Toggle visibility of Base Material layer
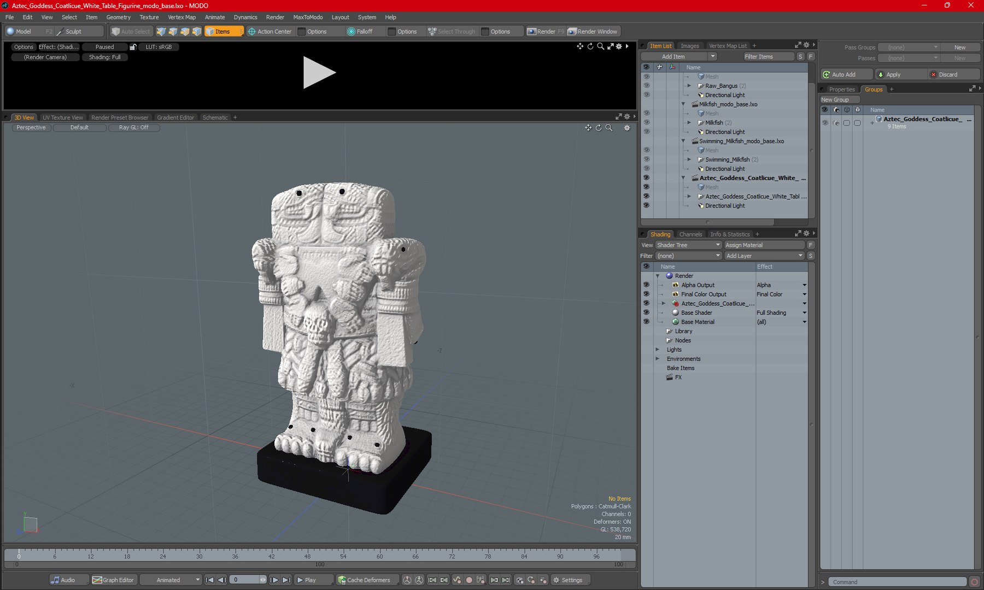 646,322
